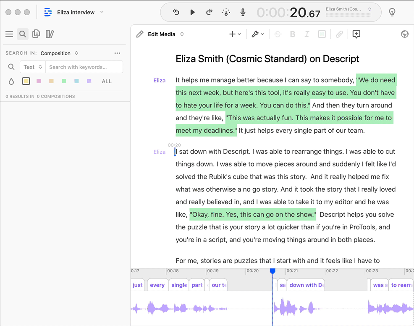Publish with the globe icon
The height and width of the screenshot is (326, 414).
(404, 34)
